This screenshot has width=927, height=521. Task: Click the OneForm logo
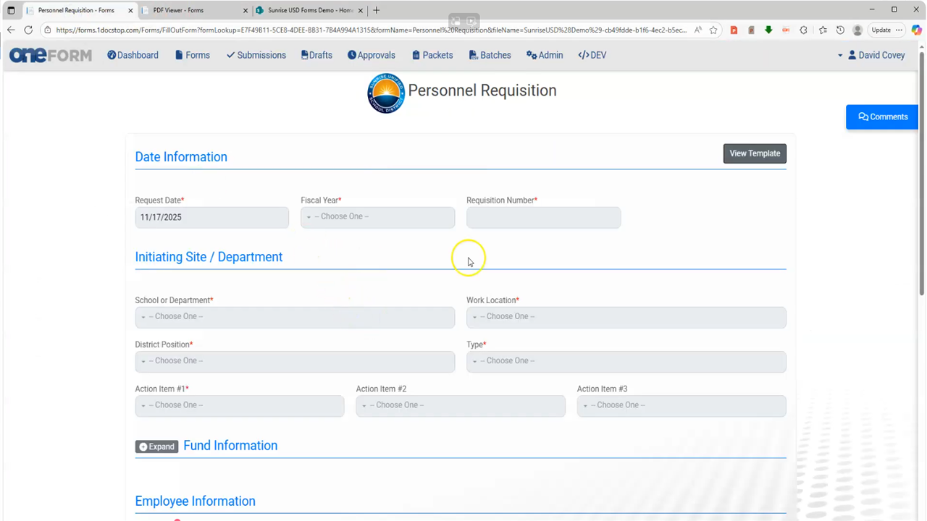(x=51, y=55)
